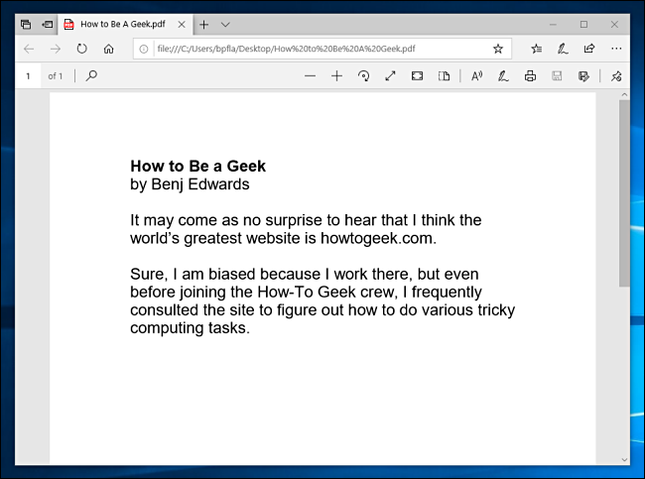
Task: Click the text 'howtogeek.com.'
Action: (378, 238)
